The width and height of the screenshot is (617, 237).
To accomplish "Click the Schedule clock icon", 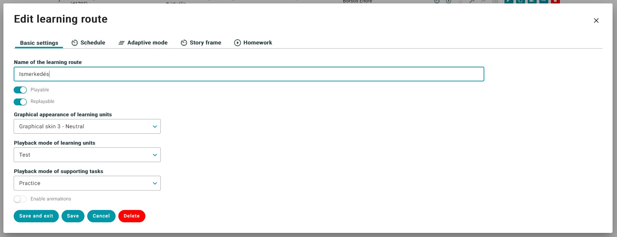I will 75,43.
